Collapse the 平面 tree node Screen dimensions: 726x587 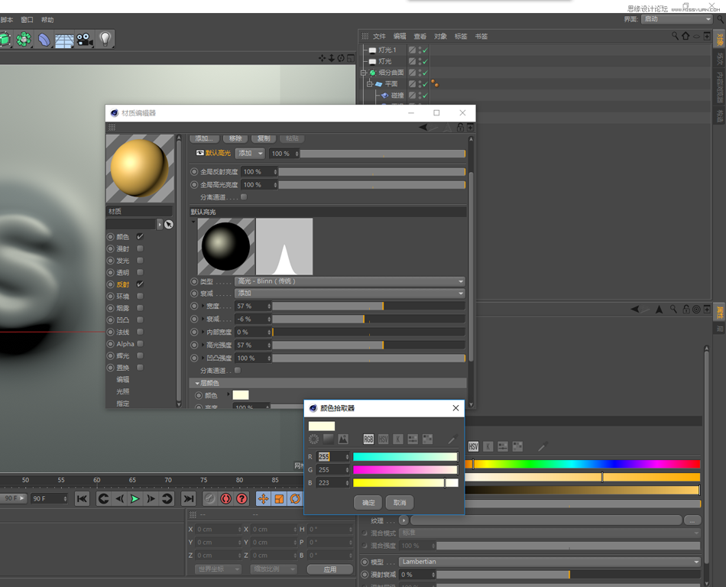369,84
